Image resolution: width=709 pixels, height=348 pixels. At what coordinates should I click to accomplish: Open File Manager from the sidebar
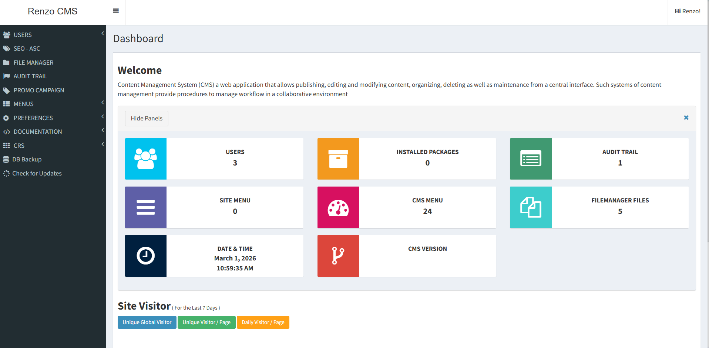33,62
